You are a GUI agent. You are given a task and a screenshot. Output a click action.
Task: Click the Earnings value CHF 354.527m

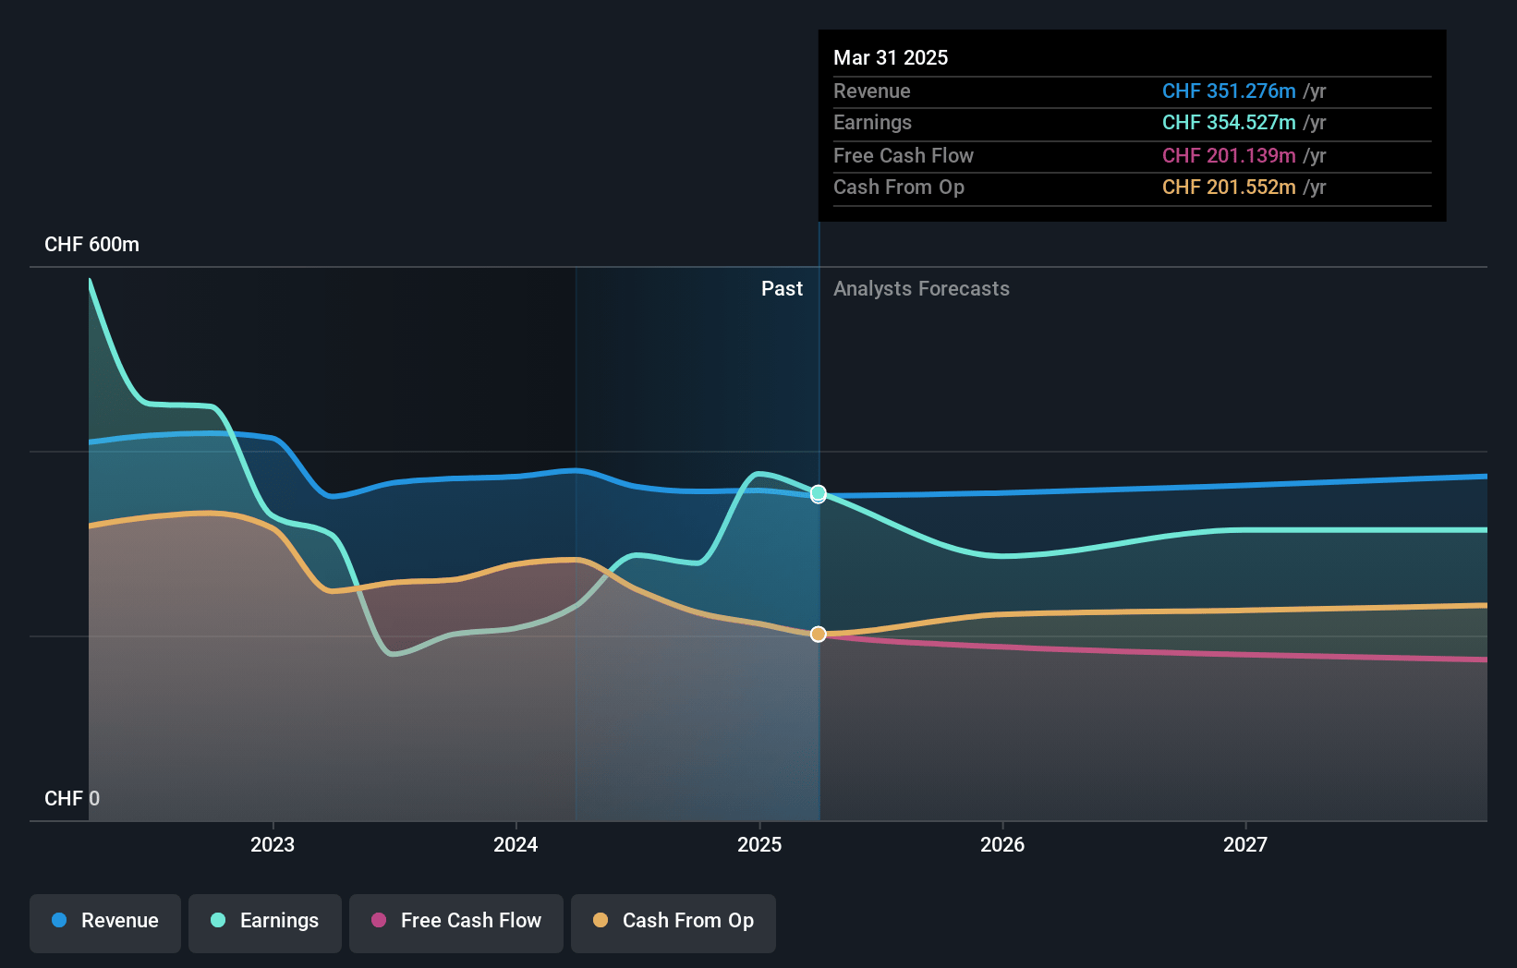(x=1229, y=122)
